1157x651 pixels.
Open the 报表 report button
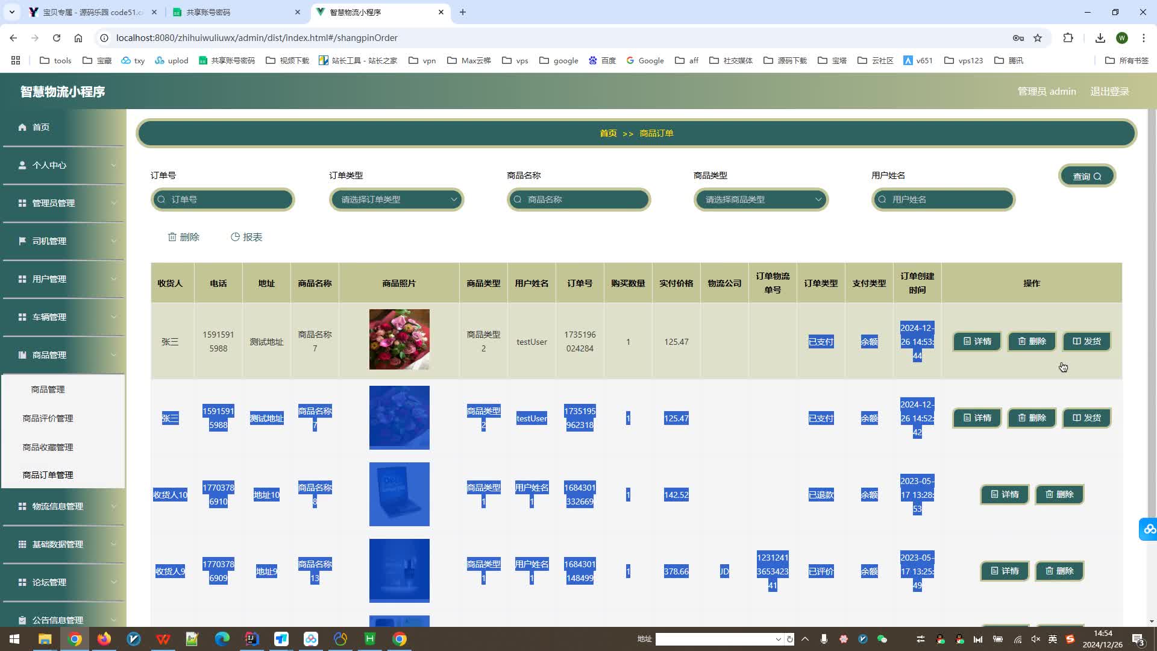click(x=246, y=237)
